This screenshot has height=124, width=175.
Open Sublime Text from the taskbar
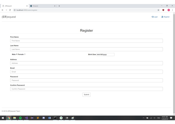click(38, 118)
